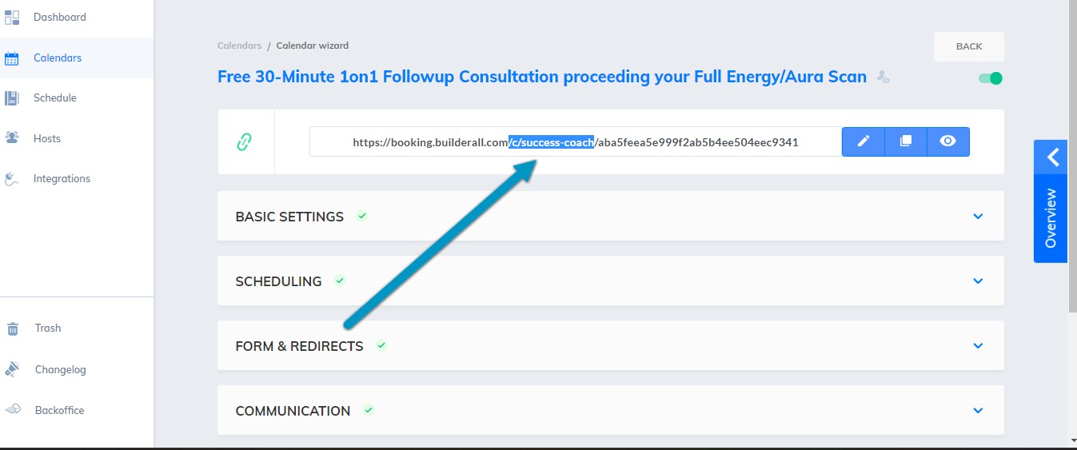Expand the Communication section chevron
The height and width of the screenshot is (450, 1077).
(x=978, y=411)
